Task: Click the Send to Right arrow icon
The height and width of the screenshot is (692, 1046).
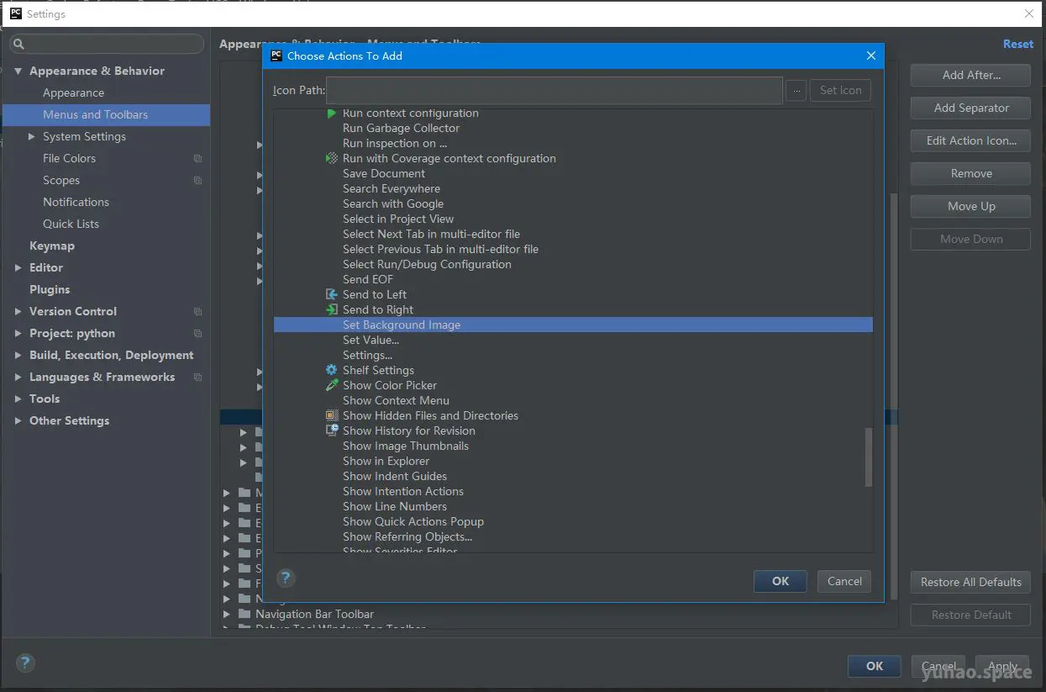Action: [332, 309]
